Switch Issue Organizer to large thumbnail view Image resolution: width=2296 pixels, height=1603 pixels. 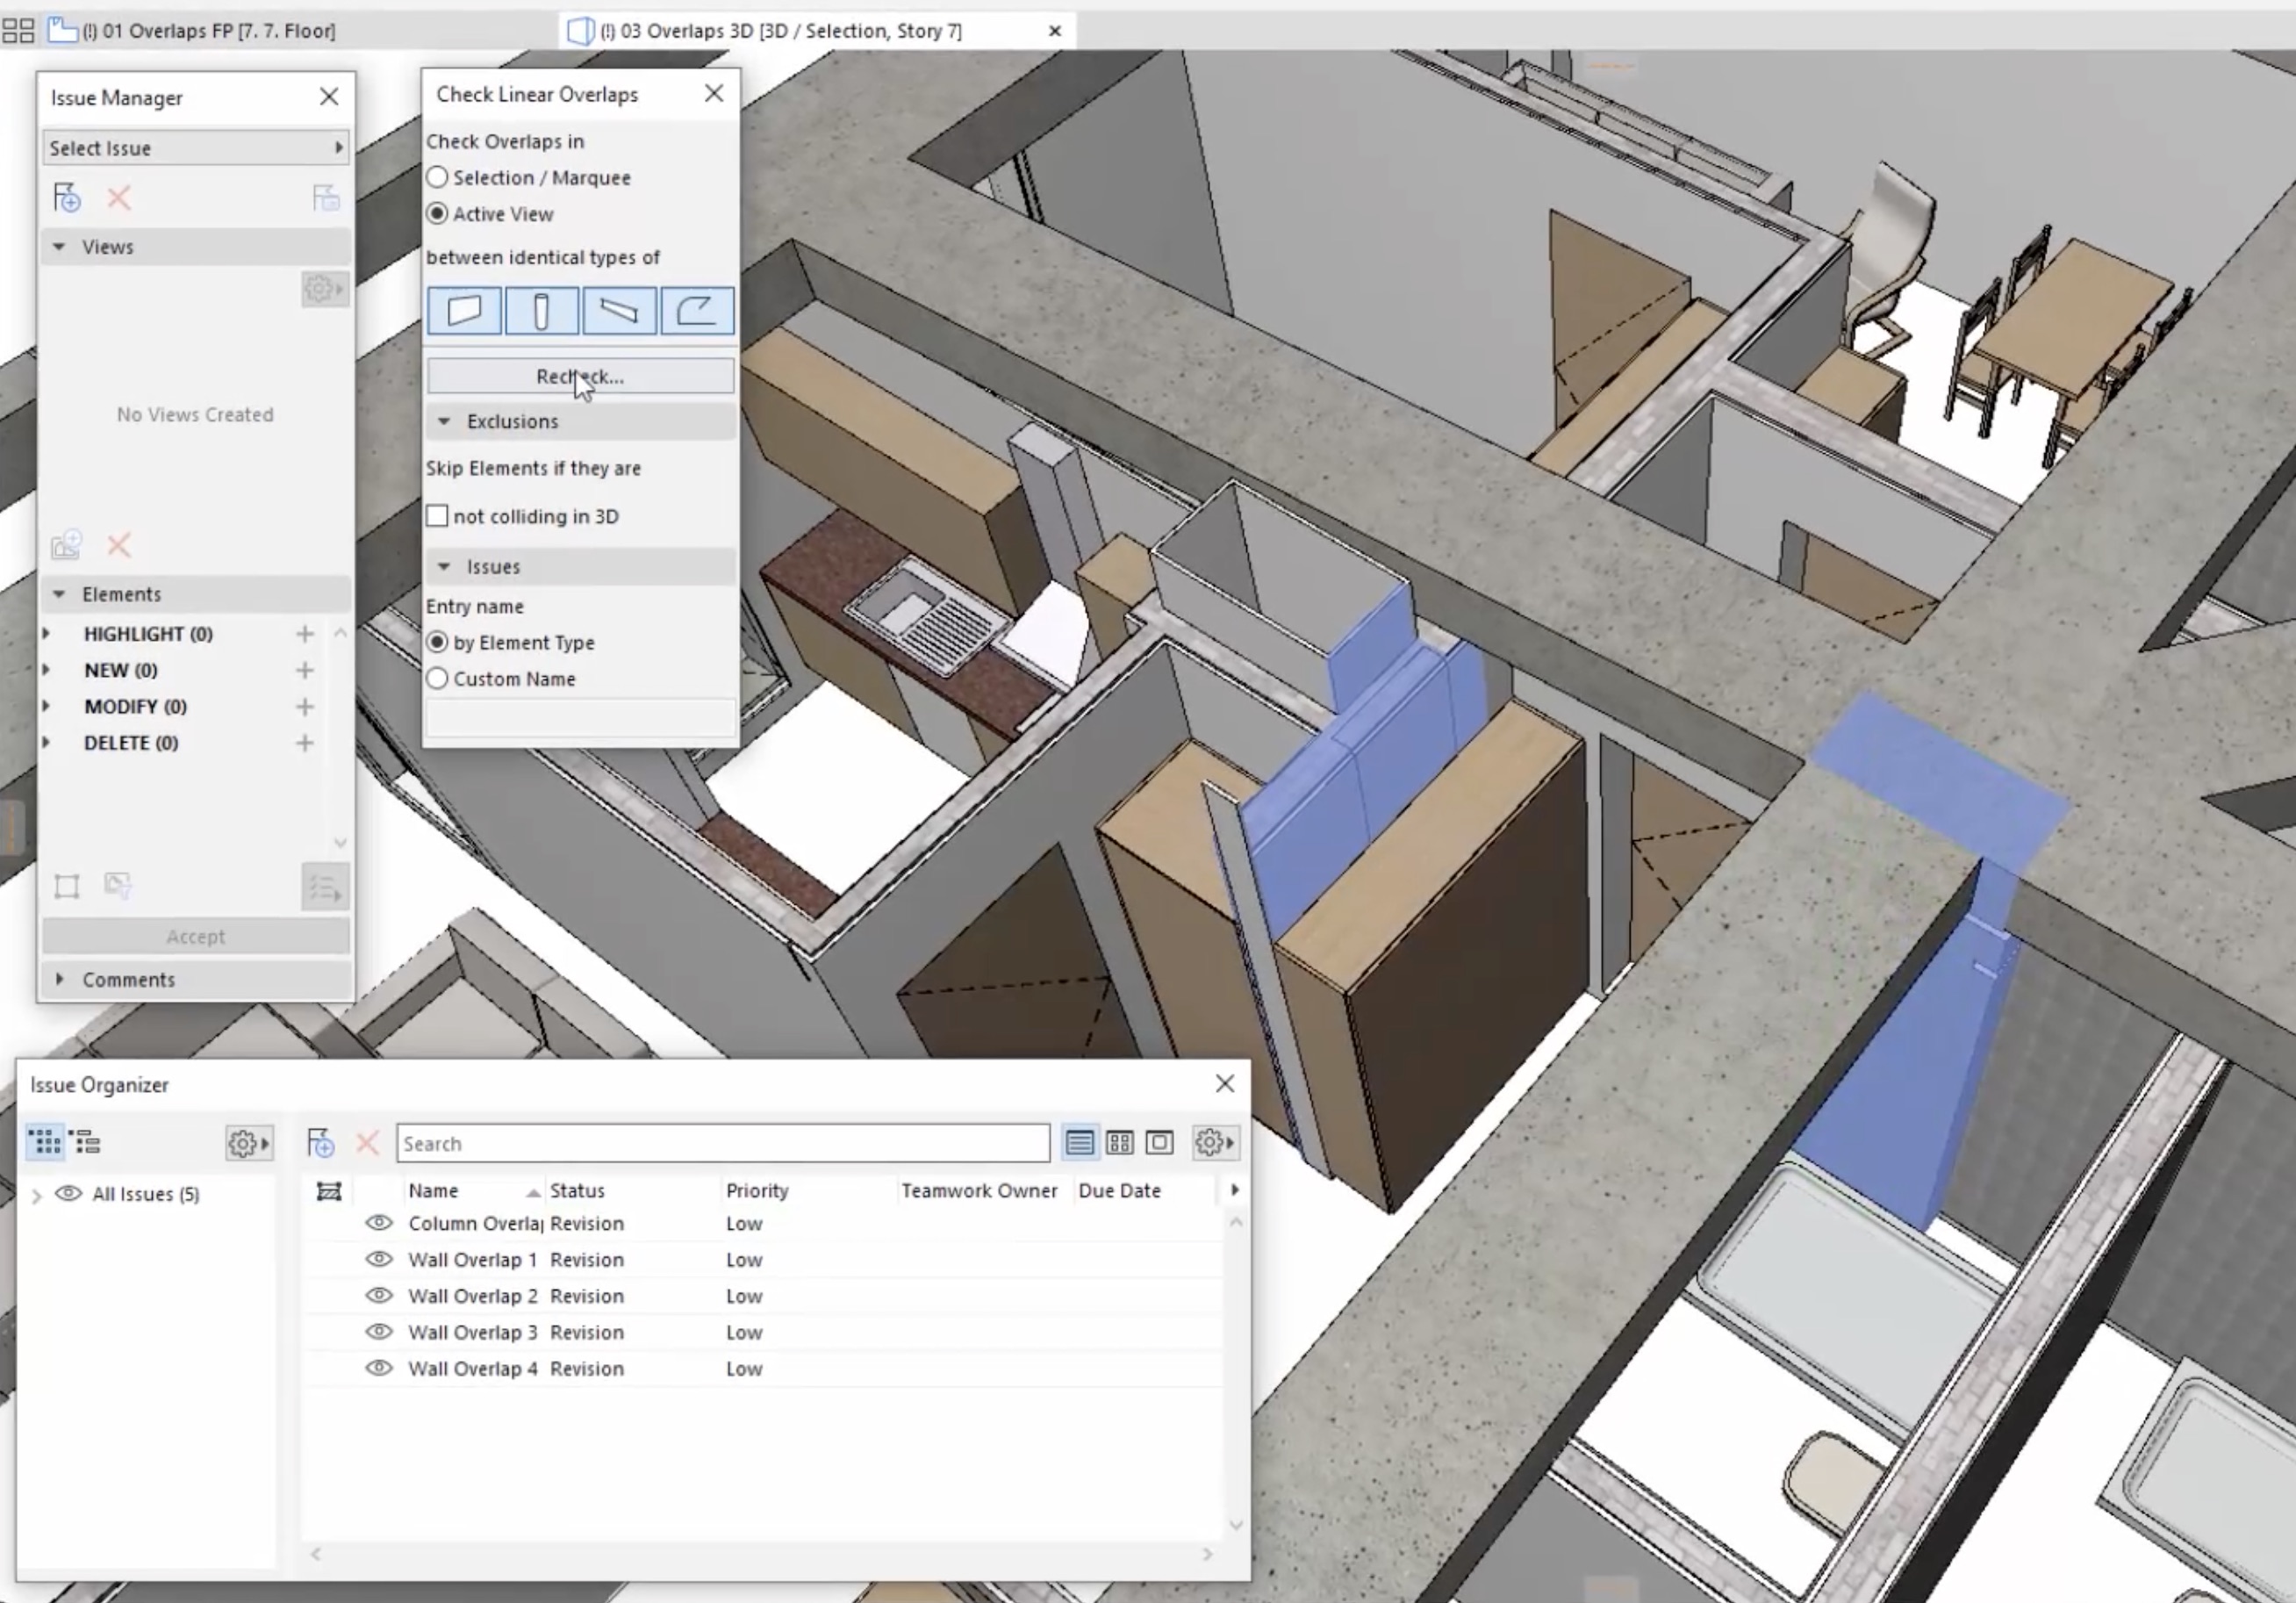click(x=1159, y=1142)
